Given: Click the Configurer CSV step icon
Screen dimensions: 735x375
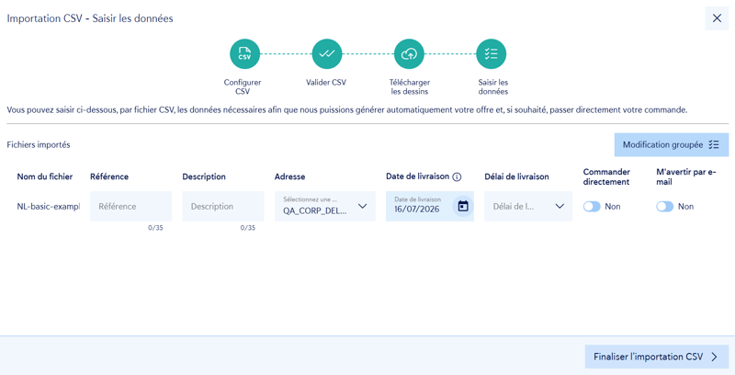Looking at the screenshot, I should (x=244, y=54).
